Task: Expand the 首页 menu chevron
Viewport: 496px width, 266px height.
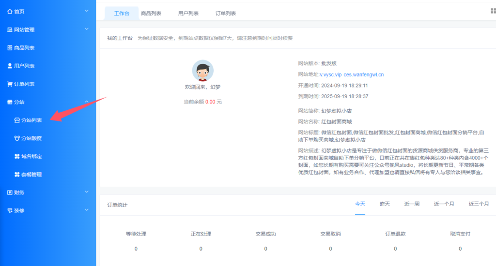Action: 87,11
